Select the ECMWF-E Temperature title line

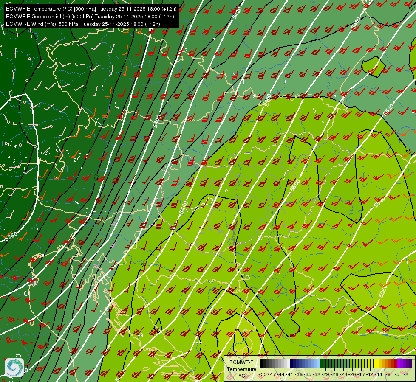91,9
